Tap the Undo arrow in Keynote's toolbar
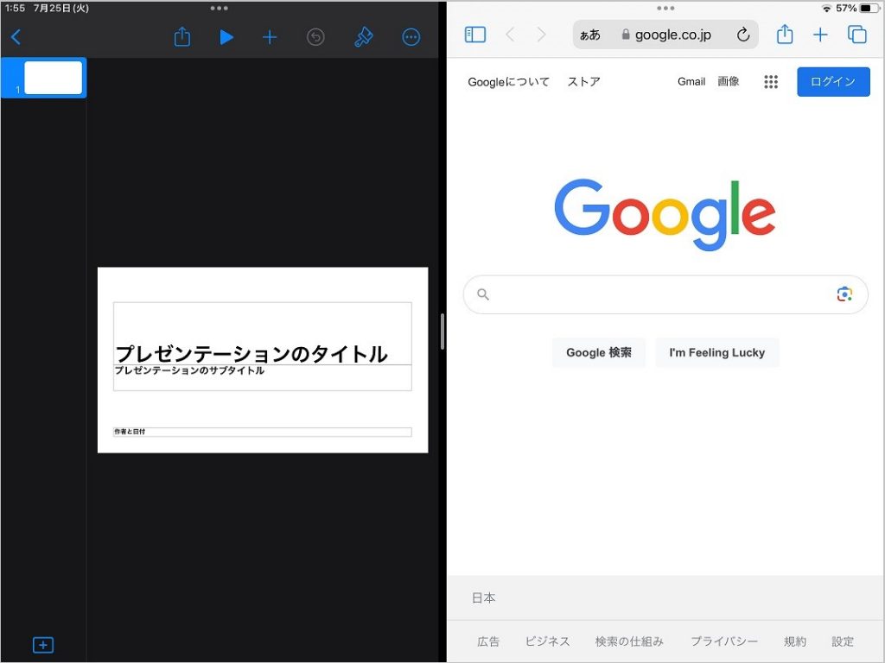Screen dimensions: 885x663 315,36
